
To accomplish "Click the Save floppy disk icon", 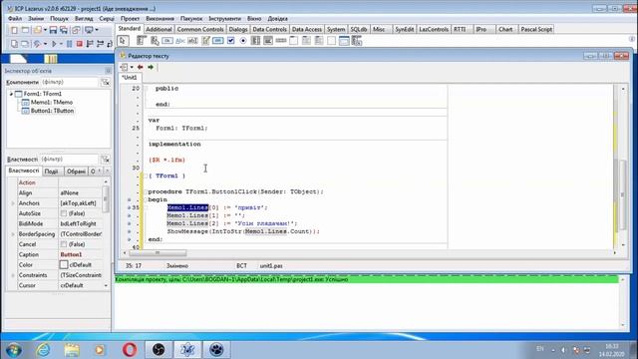I will tap(53, 30).
